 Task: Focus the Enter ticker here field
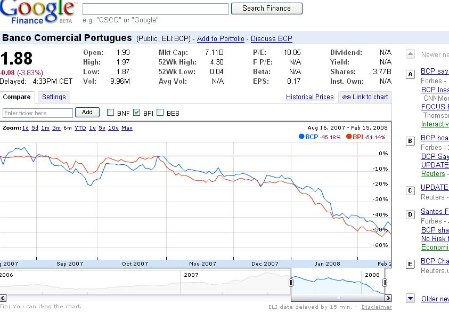point(38,113)
